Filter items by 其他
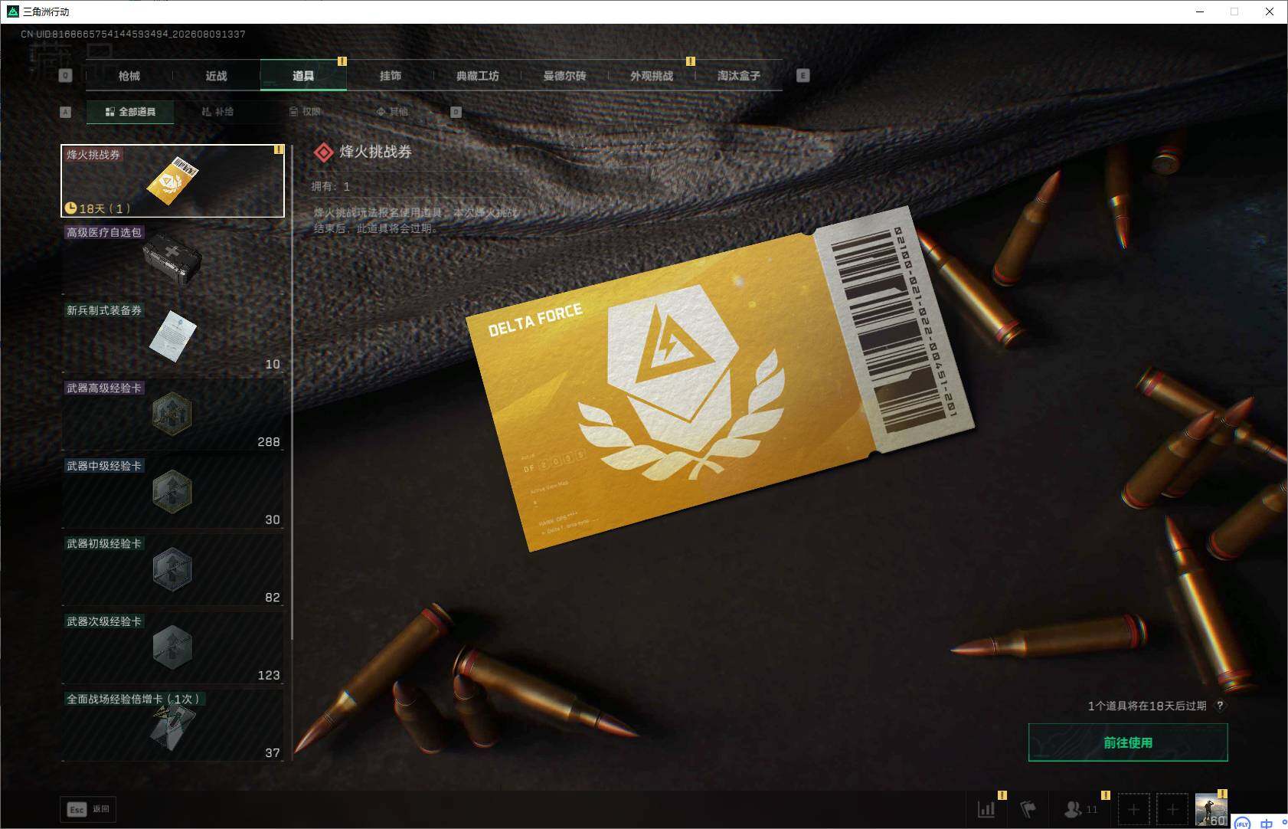This screenshot has height=829, width=1288. click(392, 112)
